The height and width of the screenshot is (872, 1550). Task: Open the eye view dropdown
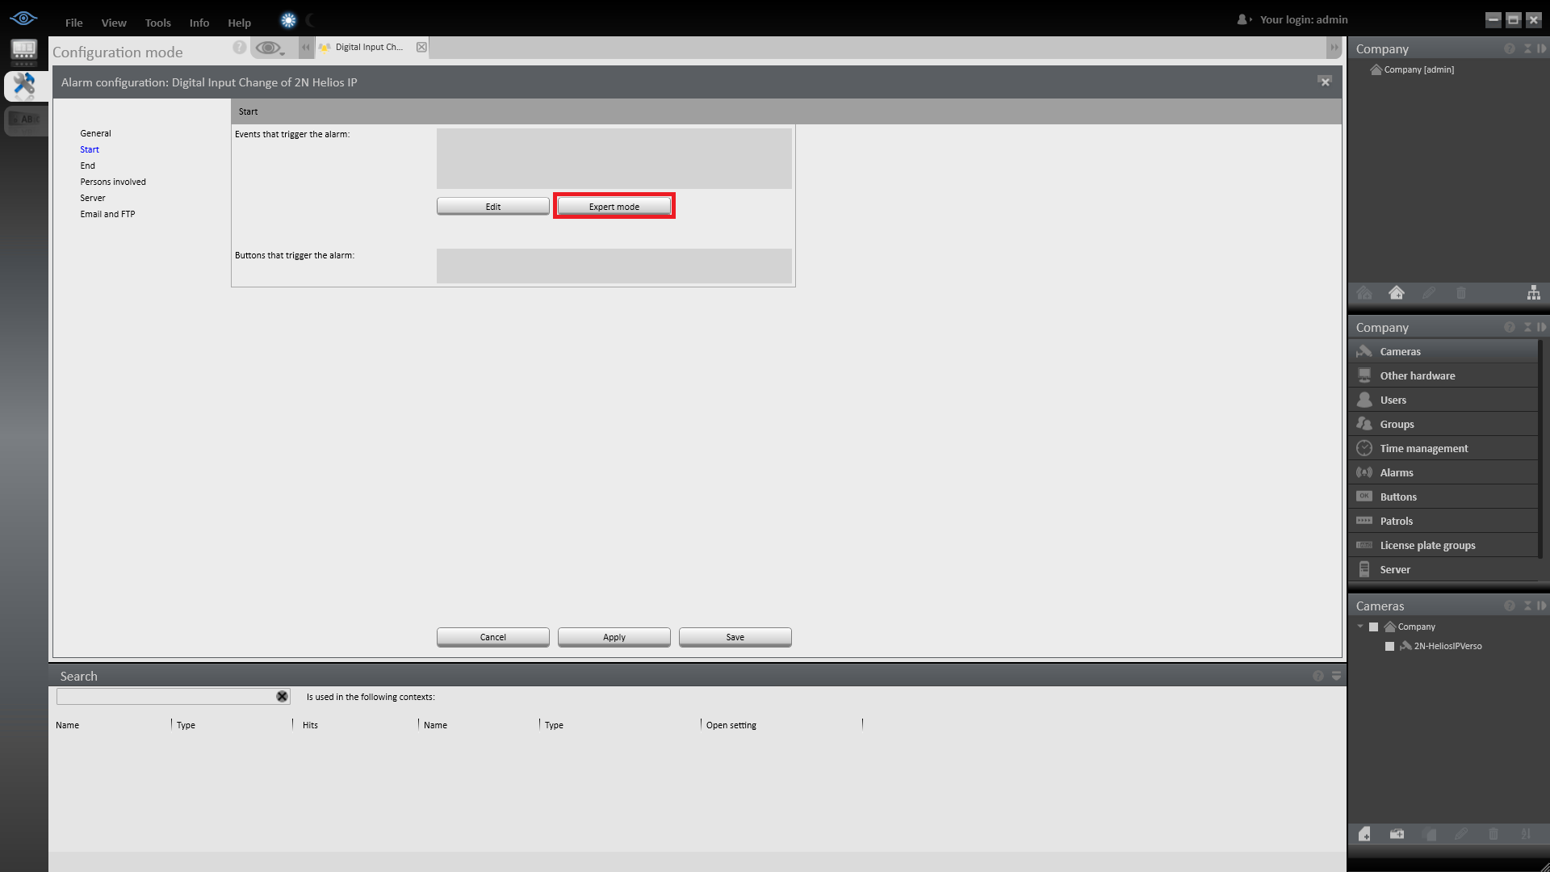(270, 48)
